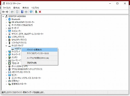This screenshot has height=96, width=130.
Task: Click the バッテリ battery icon
Action: coord(9,57)
